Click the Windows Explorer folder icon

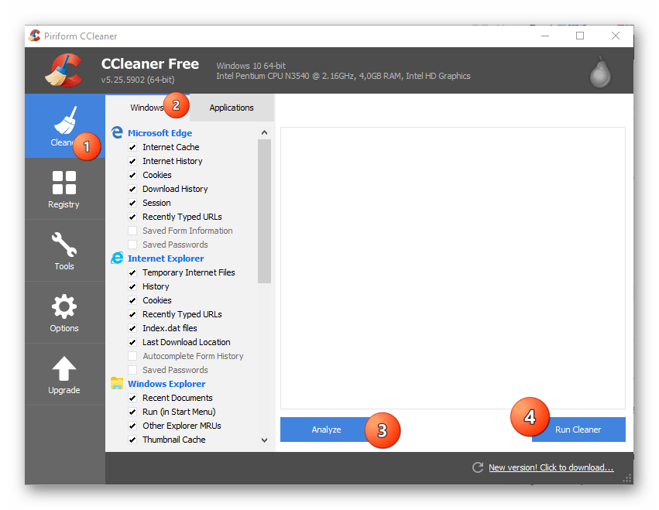[118, 384]
